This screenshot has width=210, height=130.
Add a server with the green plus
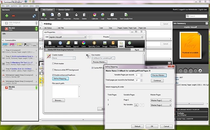click(7, 16)
